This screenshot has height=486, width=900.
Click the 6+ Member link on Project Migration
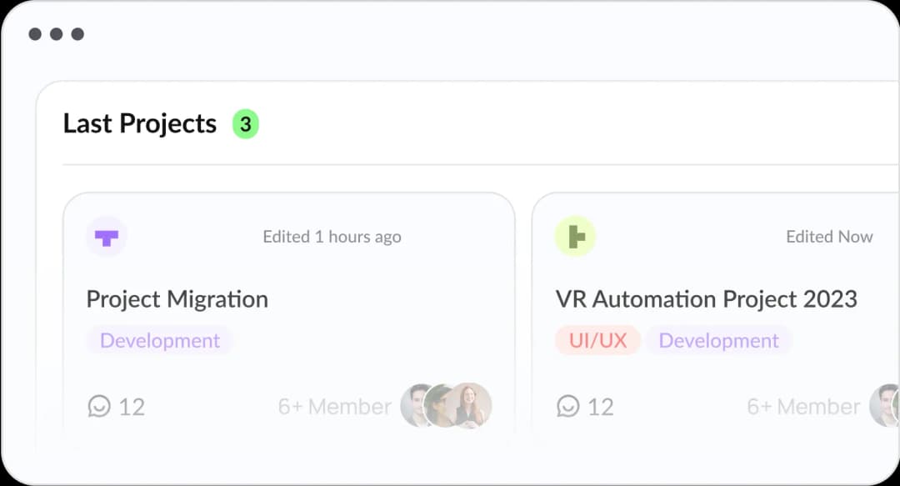click(x=333, y=407)
